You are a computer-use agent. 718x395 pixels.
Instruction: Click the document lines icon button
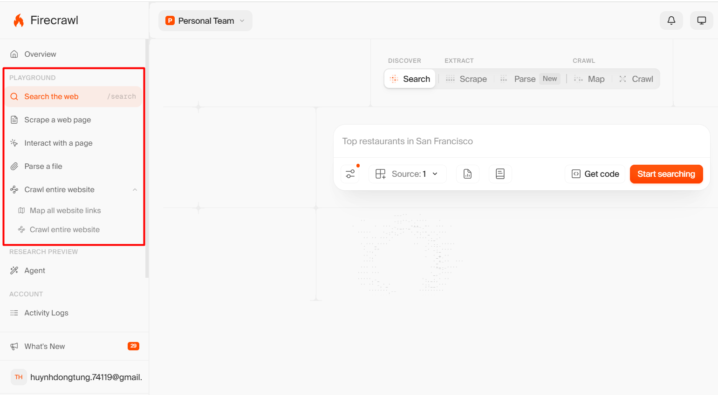tap(500, 174)
